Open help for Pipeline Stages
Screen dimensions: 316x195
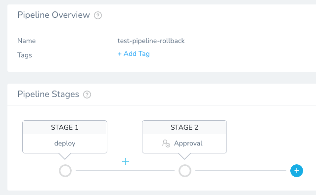point(87,95)
